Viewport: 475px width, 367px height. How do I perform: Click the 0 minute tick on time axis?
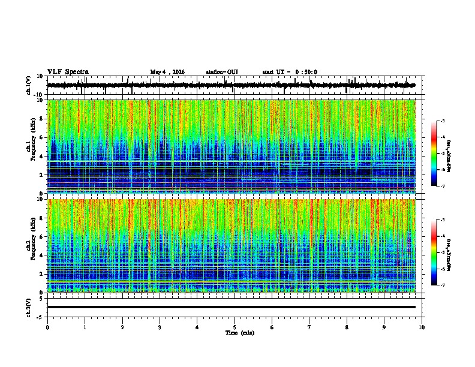click(x=47, y=327)
